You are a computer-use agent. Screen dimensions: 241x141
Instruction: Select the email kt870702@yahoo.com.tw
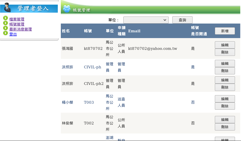click(153, 49)
